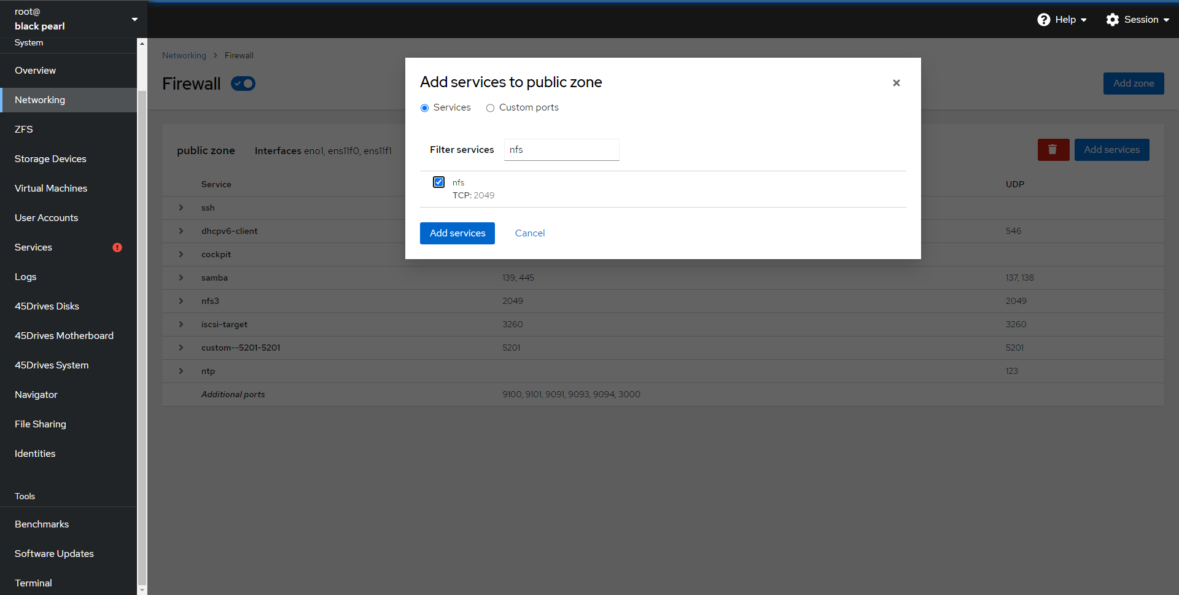The width and height of the screenshot is (1179, 595).
Task: Open Benchmarks in the sidebar
Action: 68,524
